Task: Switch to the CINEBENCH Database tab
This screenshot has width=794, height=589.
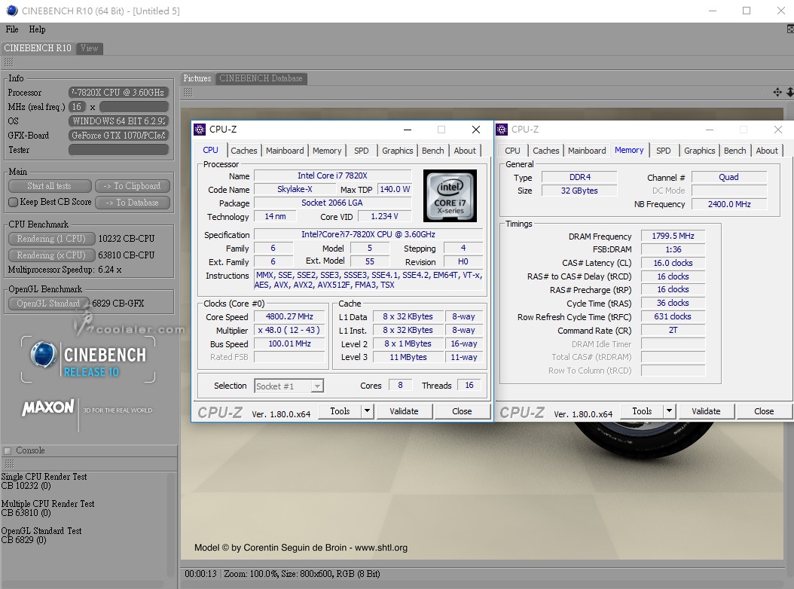Action: (x=261, y=78)
